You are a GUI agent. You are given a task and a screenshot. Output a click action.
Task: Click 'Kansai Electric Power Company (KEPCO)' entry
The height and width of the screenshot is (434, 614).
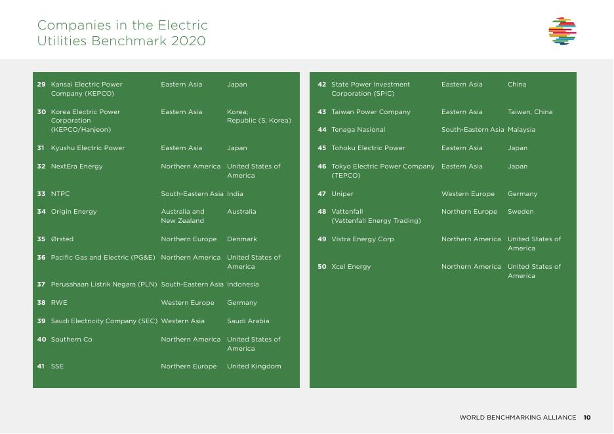pyautogui.click(x=87, y=89)
